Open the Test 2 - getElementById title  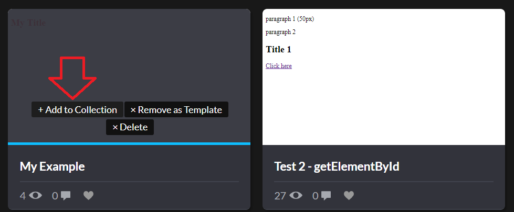coord(337,166)
